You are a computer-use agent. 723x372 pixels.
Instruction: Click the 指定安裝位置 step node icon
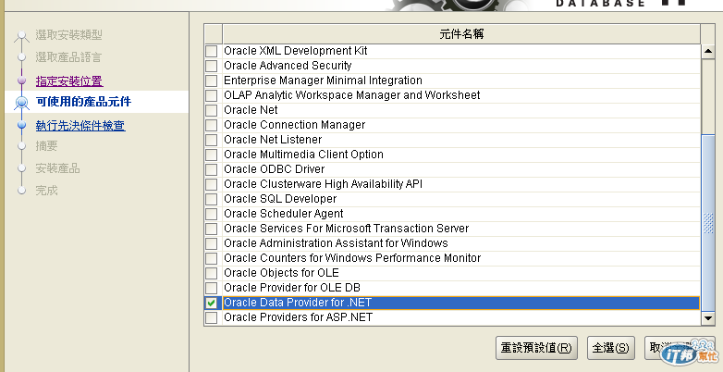[21, 81]
